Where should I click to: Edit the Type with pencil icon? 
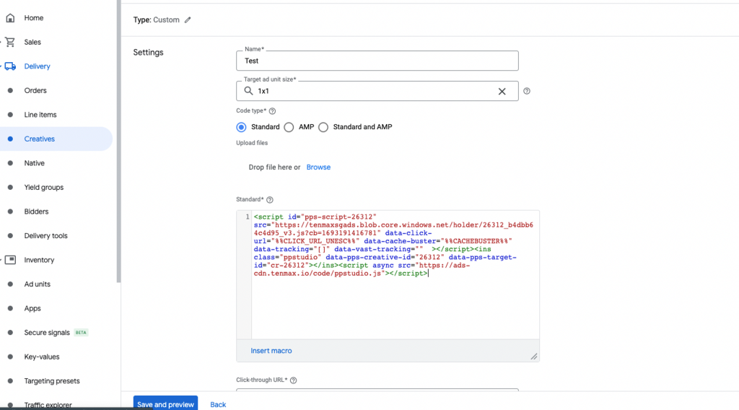(188, 20)
